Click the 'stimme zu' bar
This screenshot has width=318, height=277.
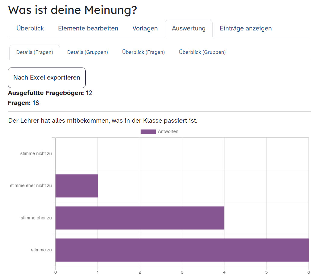point(182,250)
